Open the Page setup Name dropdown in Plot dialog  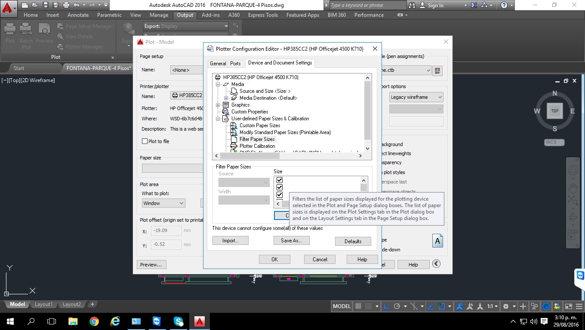pyautogui.click(x=187, y=70)
